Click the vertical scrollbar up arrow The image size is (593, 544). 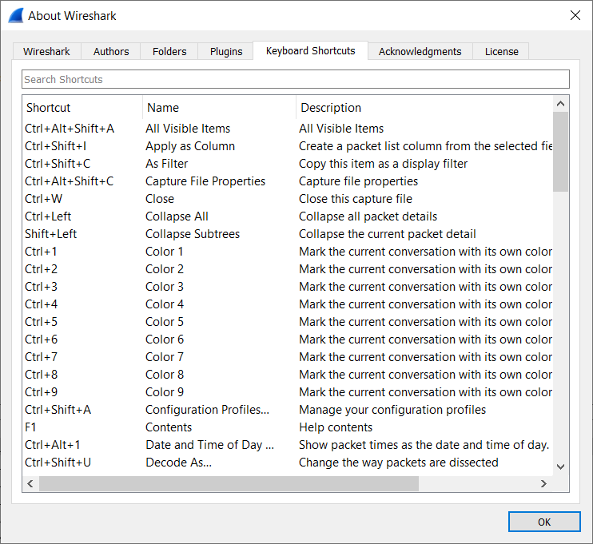pyautogui.click(x=560, y=104)
